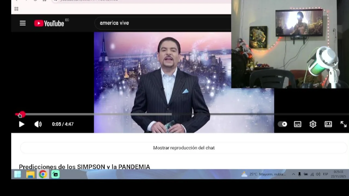The image size is (349, 196).
Task: Open the video settings gear
Action: click(x=313, y=124)
